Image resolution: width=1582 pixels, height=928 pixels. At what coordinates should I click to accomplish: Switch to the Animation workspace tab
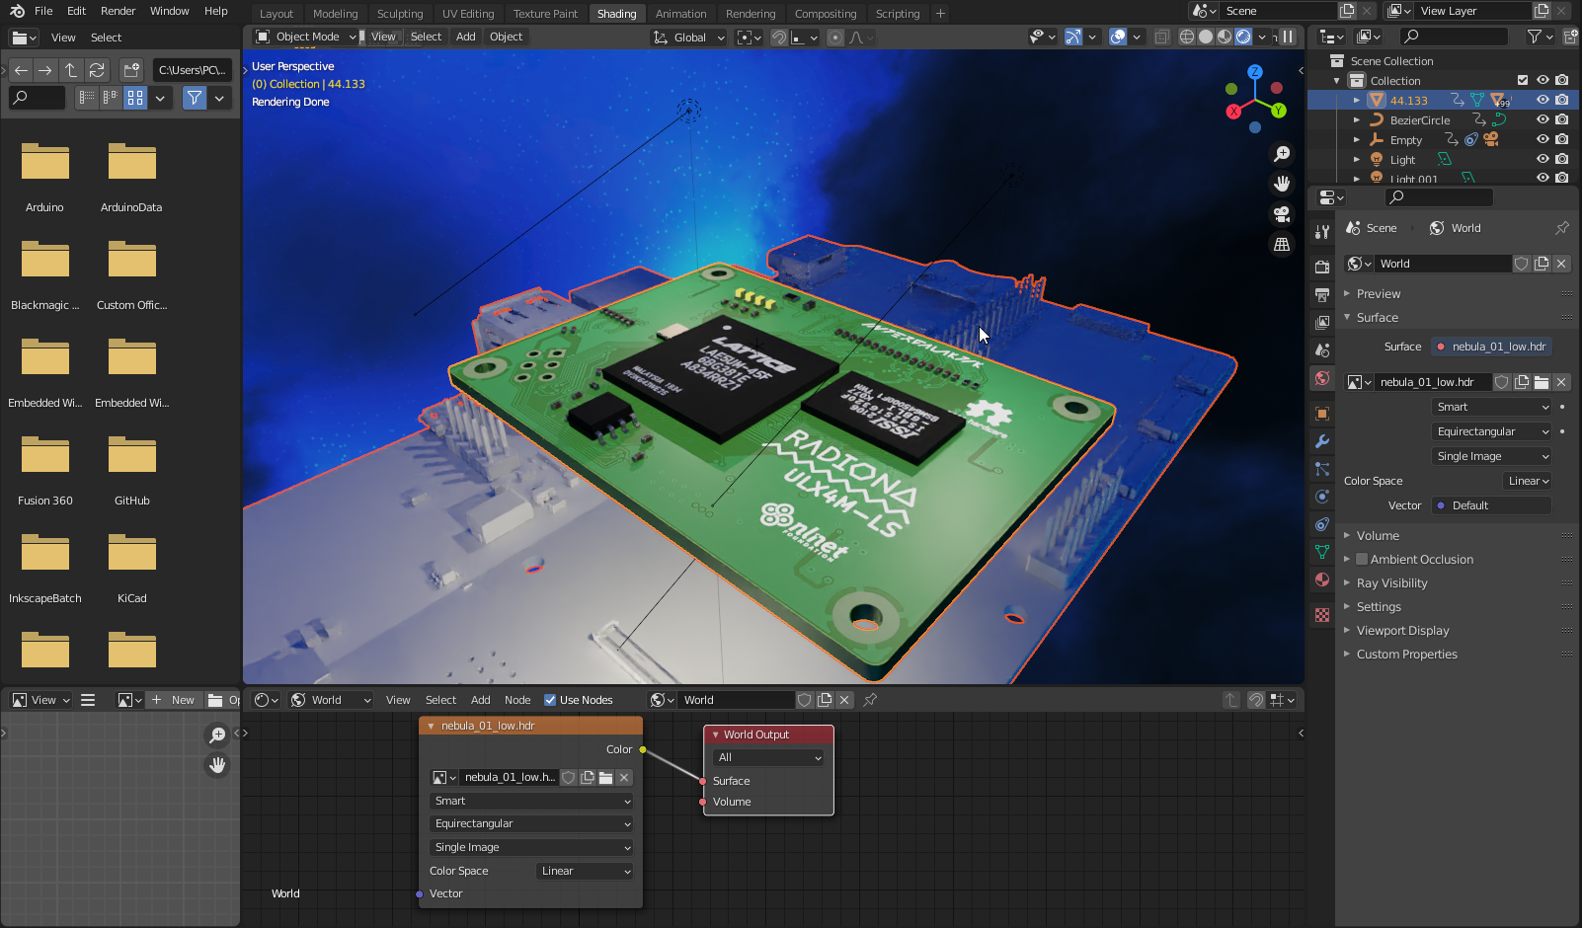coord(680,14)
